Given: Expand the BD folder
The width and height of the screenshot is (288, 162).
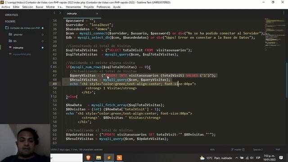Looking at the screenshot, I should (x=13, y=41).
